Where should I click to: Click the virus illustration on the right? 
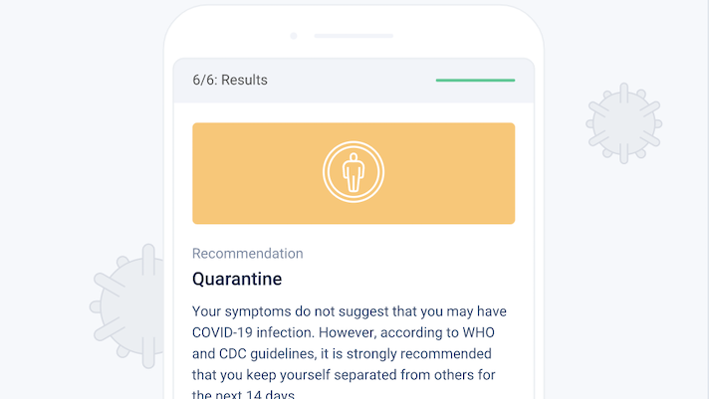pos(624,122)
